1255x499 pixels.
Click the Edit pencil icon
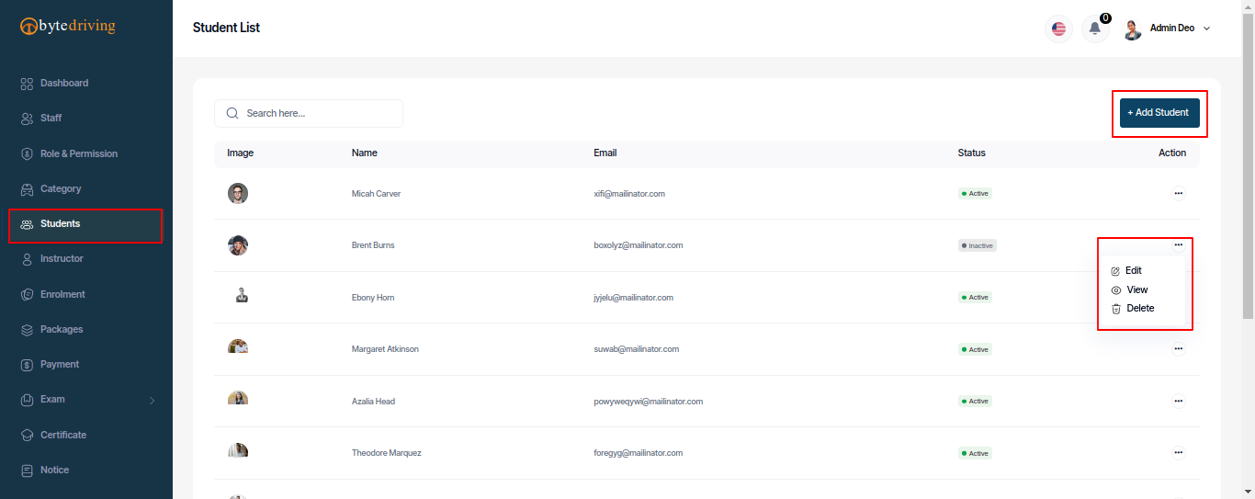[1115, 271]
